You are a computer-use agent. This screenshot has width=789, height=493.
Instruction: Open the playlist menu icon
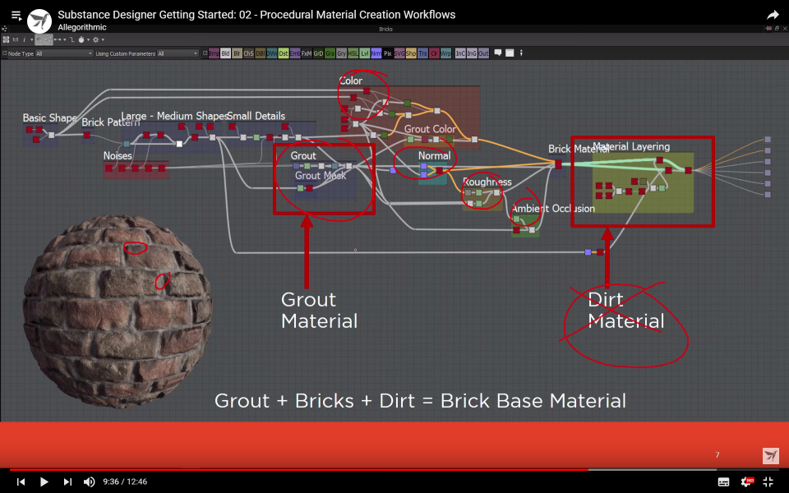16,16
